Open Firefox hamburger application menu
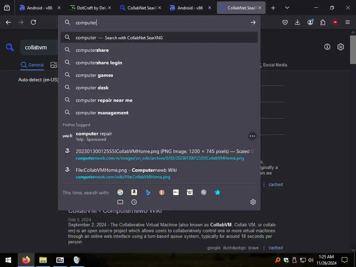 [348, 22]
